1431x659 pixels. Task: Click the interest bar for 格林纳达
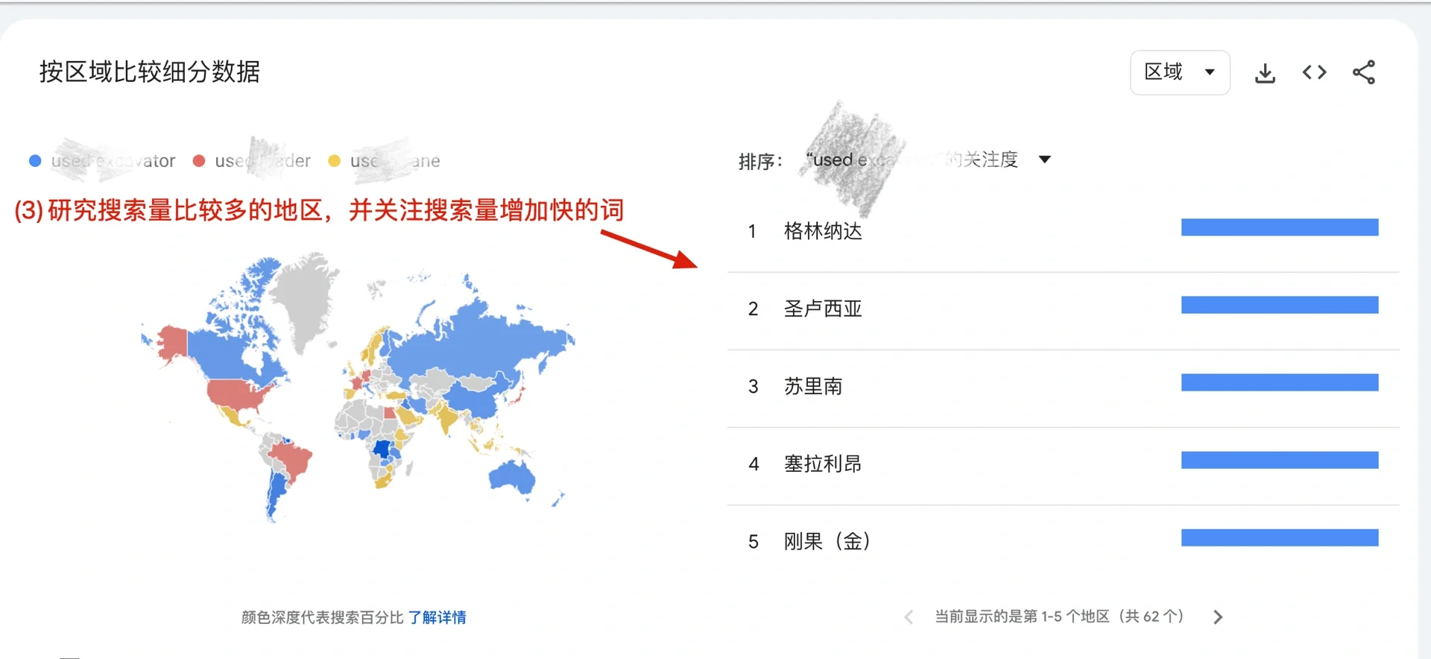(1280, 227)
